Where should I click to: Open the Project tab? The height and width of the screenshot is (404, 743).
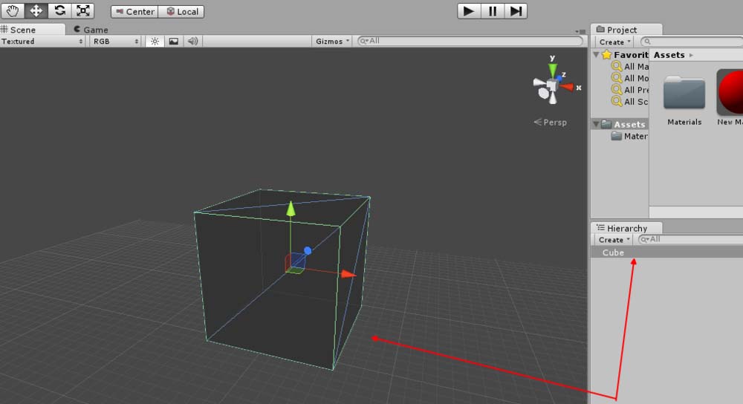pyautogui.click(x=626, y=30)
